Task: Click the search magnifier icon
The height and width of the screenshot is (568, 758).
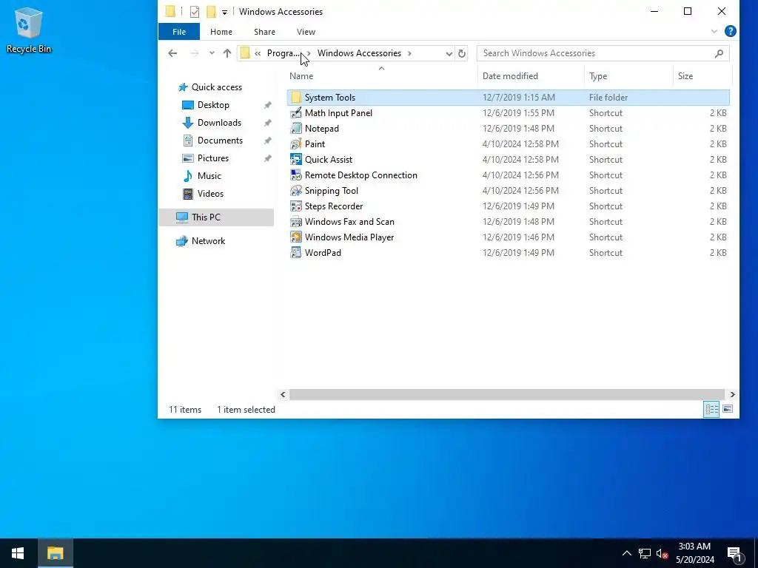Action: pyautogui.click(x=719, y=53)
